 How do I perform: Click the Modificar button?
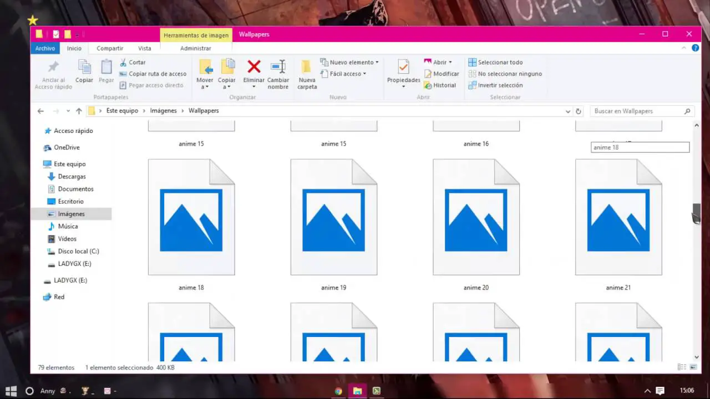[x=442, y=74]
